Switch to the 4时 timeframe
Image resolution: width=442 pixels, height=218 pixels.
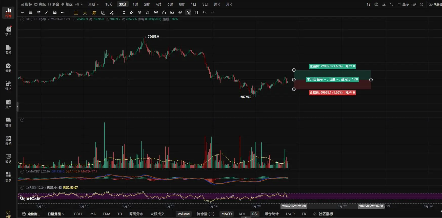(x=158, y=4)
